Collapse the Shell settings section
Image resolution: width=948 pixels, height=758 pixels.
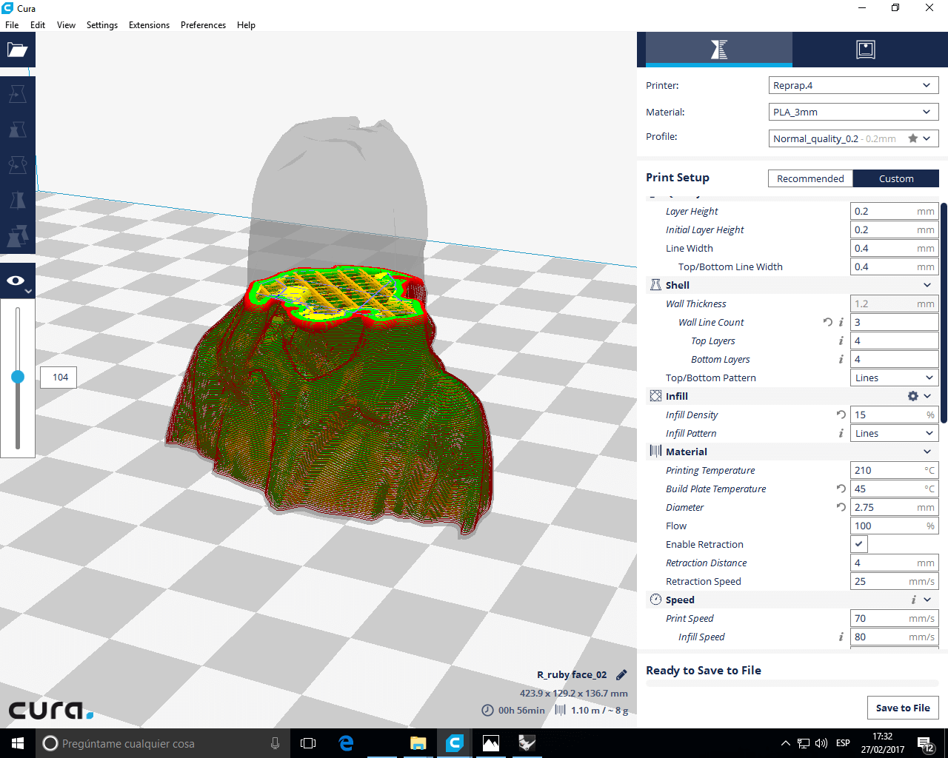point(927,285)
